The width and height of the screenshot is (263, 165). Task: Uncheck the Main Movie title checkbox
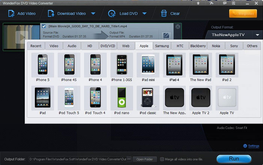click(x=44, y=26)
